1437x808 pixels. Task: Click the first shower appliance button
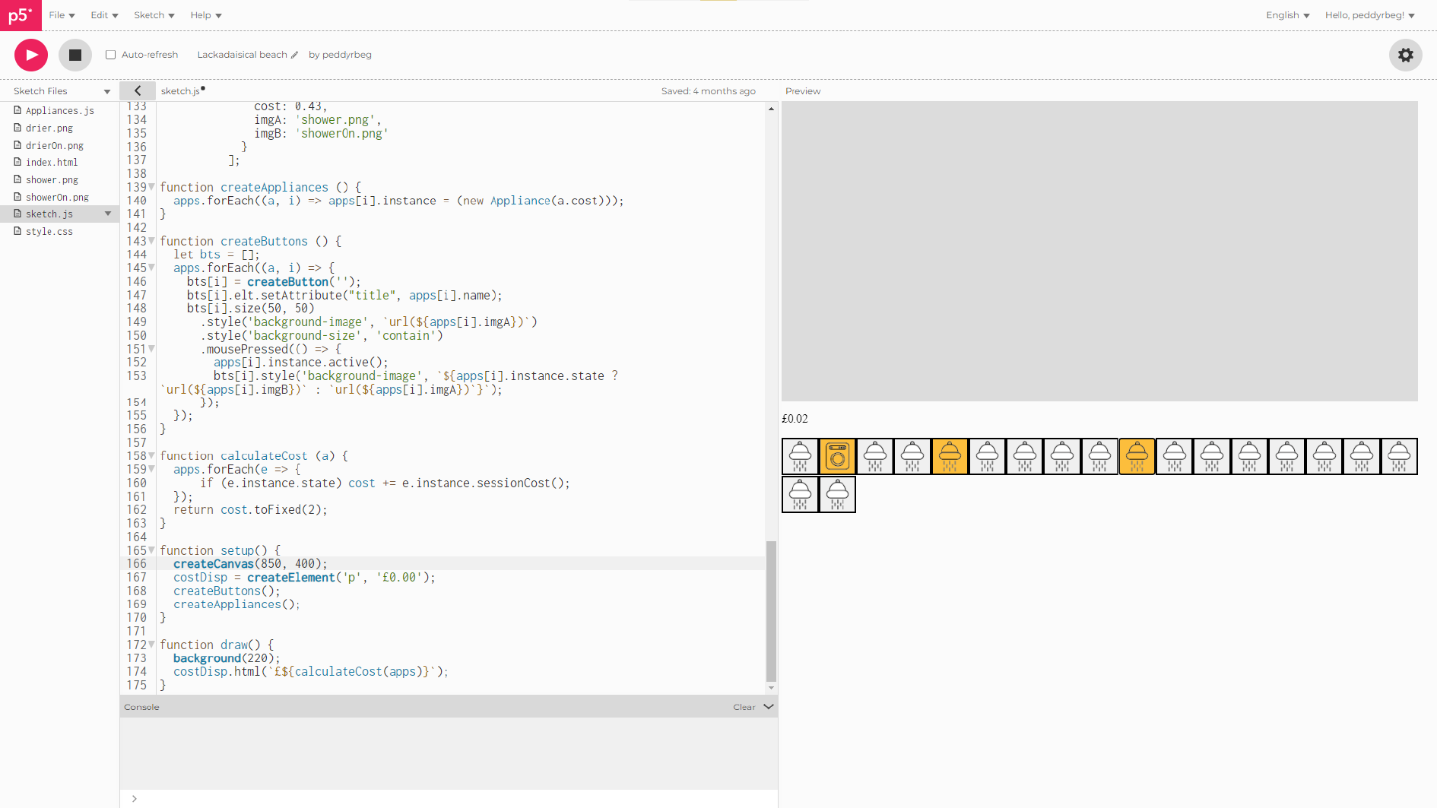tap(800, 457)
